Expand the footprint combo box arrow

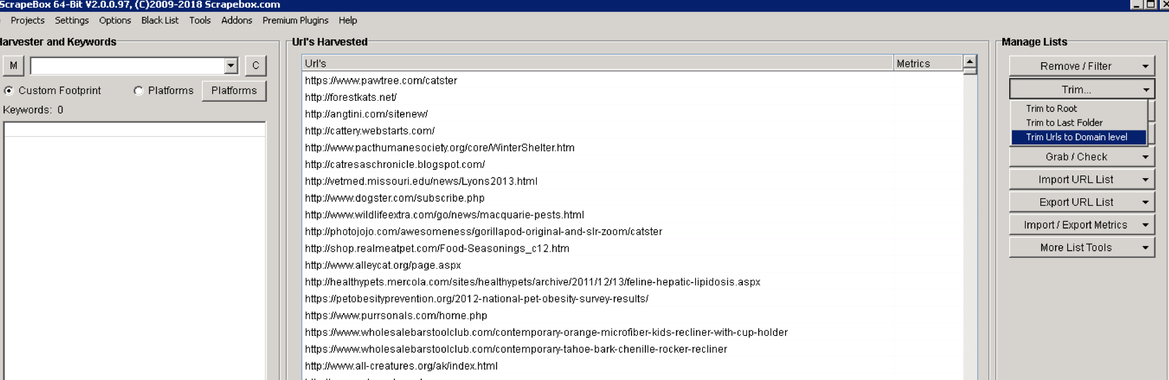[231, 66]
